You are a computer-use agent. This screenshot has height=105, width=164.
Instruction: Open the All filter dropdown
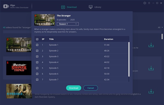[160, 27]
